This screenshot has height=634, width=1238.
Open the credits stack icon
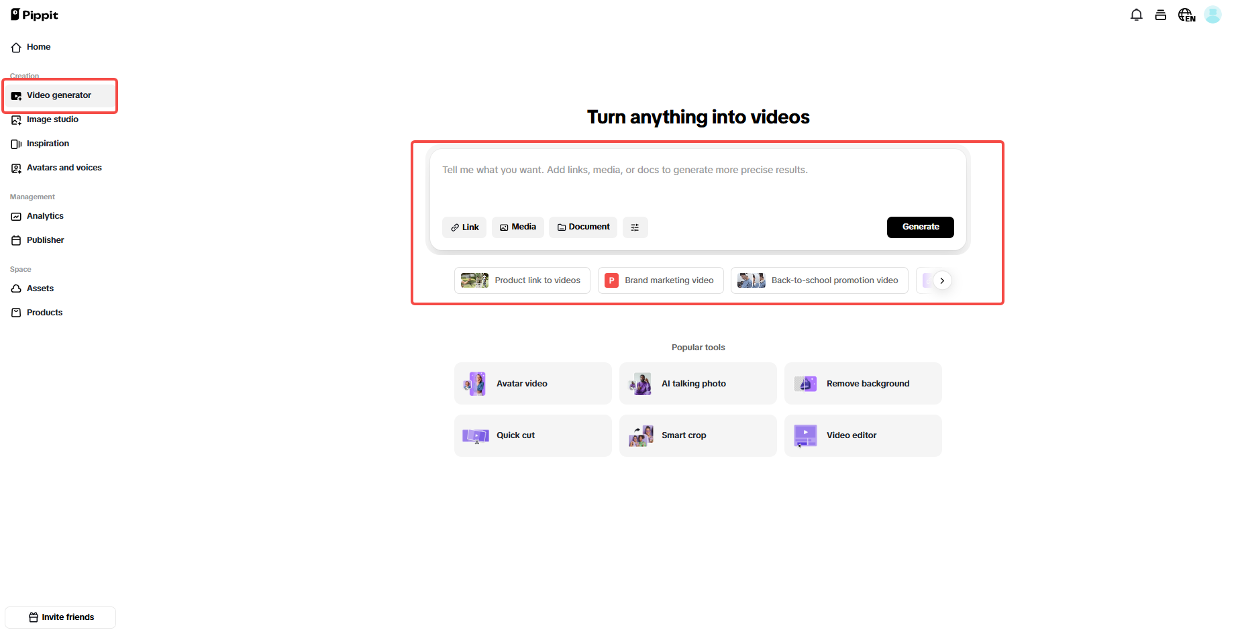coord(1161,15)
